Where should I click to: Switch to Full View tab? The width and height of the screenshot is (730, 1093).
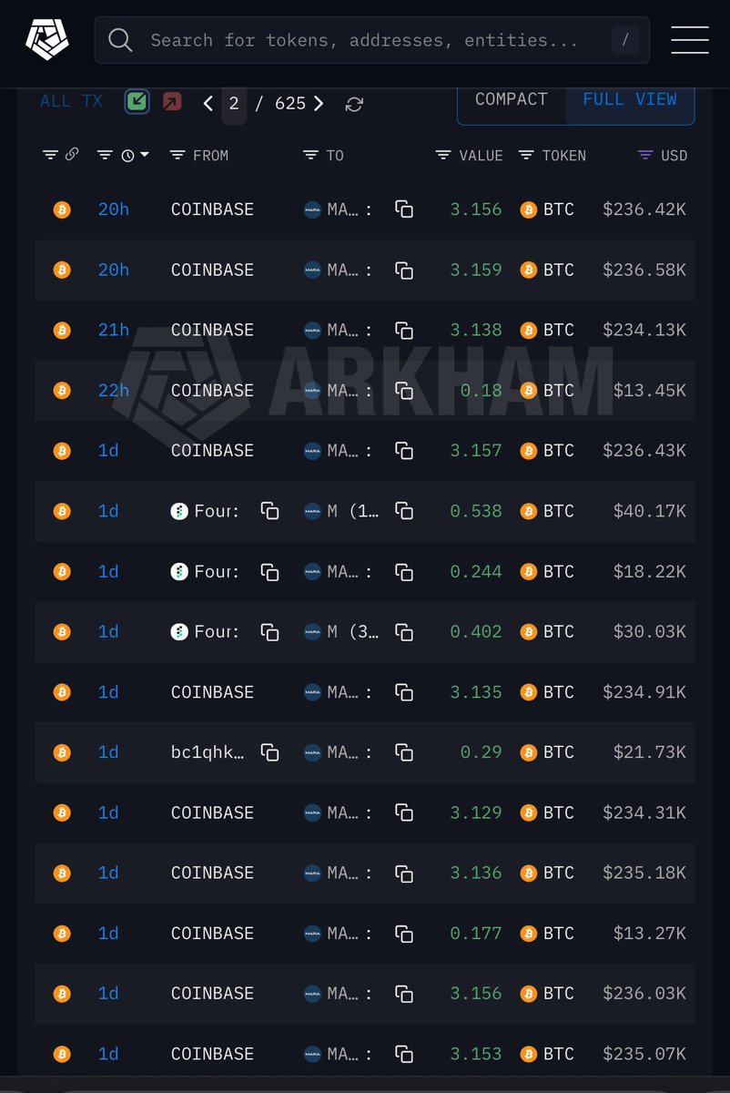pyautogui.click(x=630, y=99)
